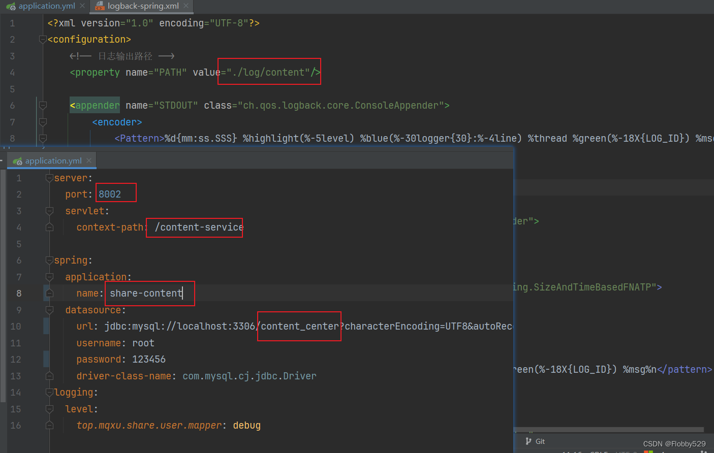Close the top application.yml tab

click(82, 6)
